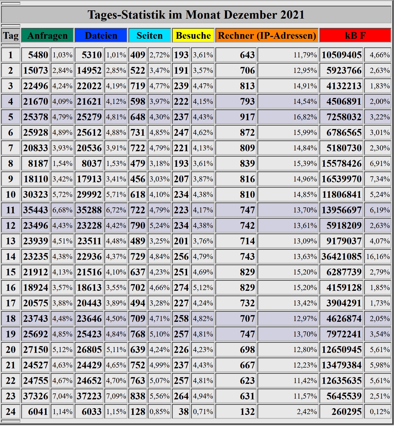The image size is (394, 426).
Task: Select the Seiten value 598
Action: click(138, 101)
